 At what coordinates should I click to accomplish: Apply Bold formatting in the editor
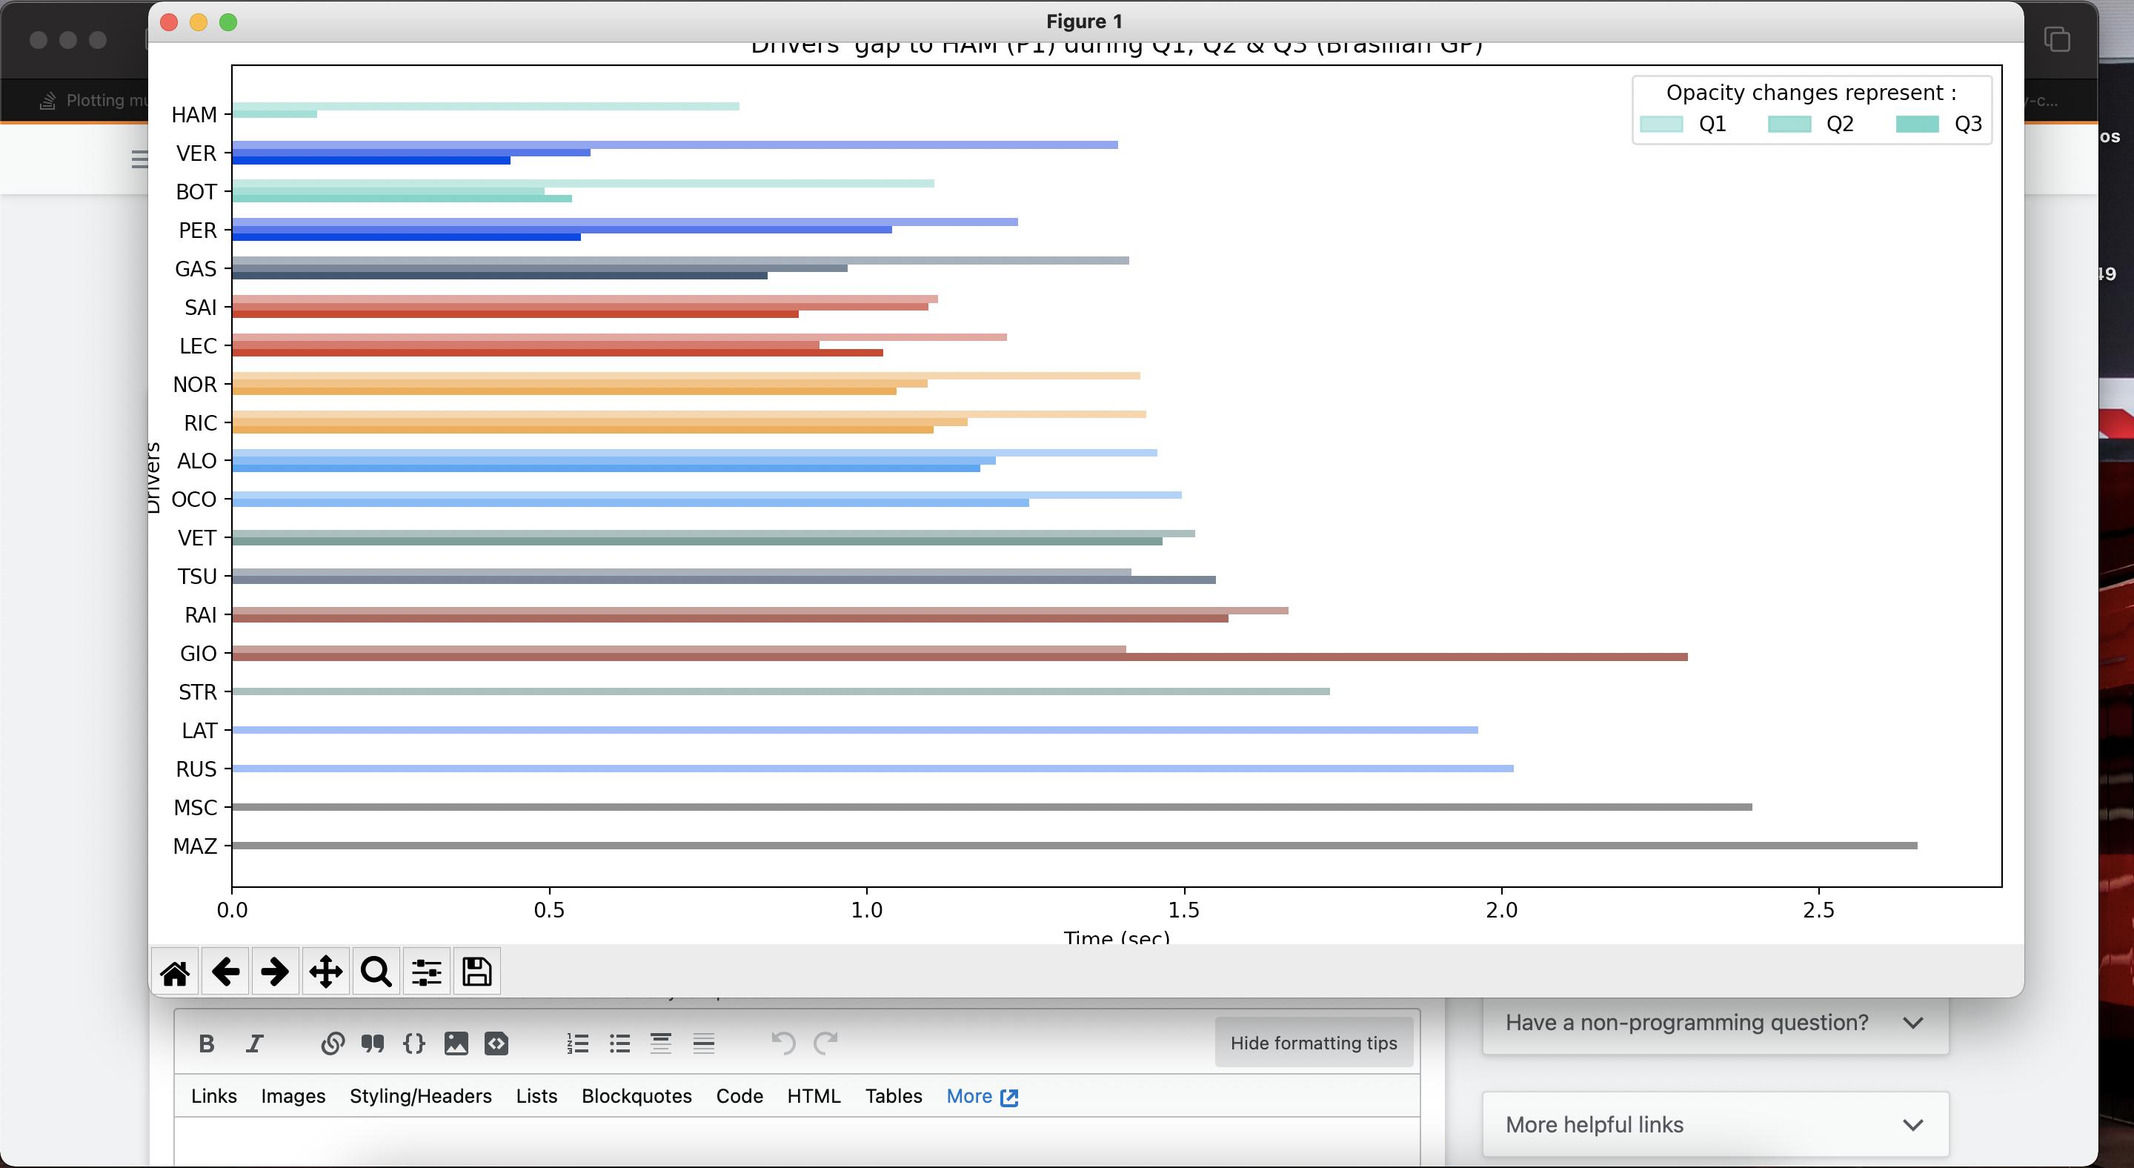pyautogui.click(x=207, y=1043)
